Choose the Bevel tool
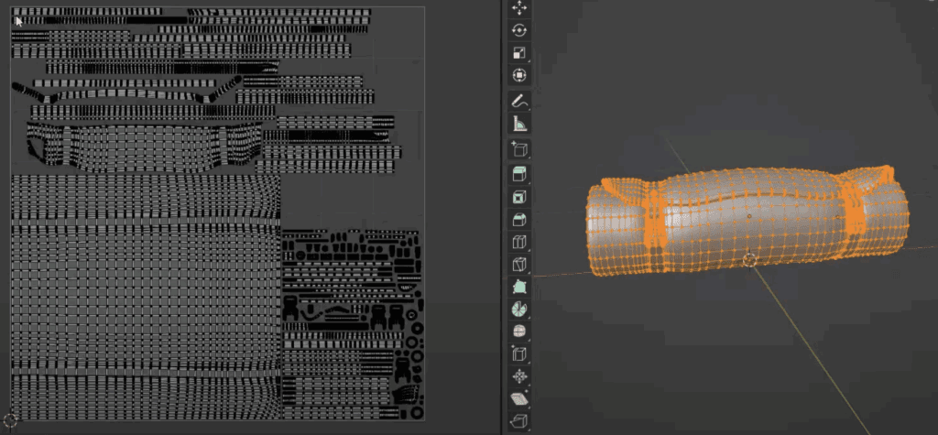Image resolution: width=938 pixels, height=435 pixels. coord(518,220)
